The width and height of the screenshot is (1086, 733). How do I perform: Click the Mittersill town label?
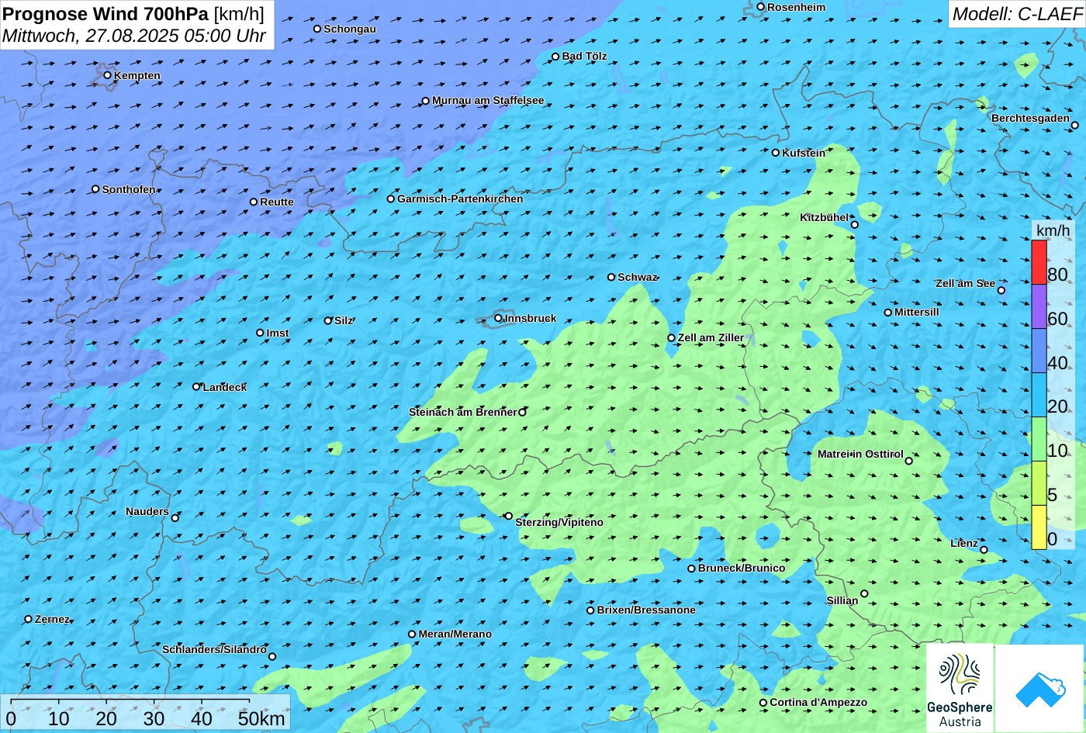917,313
